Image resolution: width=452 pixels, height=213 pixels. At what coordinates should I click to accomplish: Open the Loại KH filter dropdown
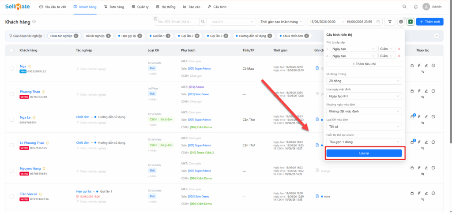tap(232, 22)
